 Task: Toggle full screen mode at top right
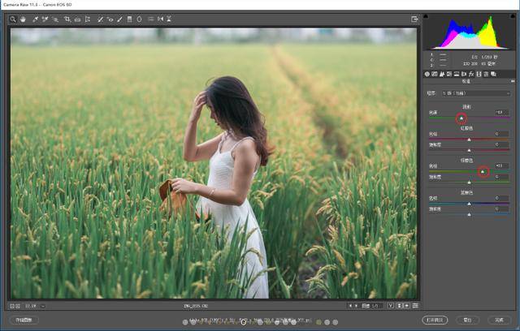(x=414, y=19)
